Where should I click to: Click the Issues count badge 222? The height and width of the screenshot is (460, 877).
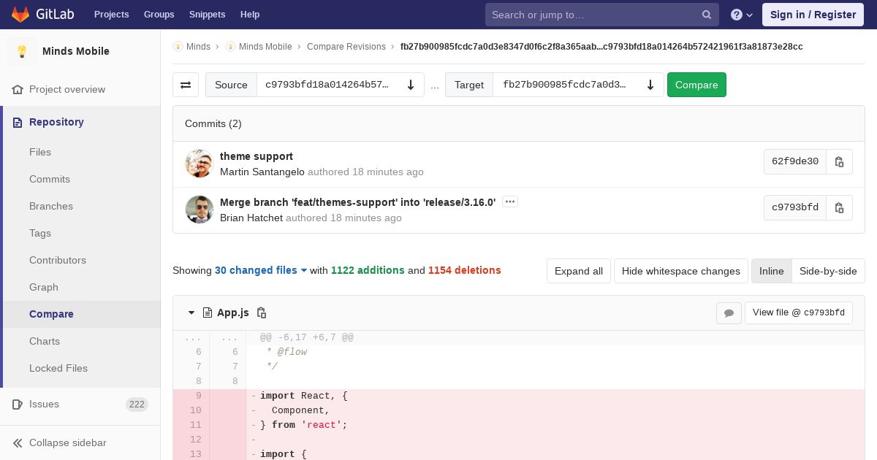(x=137, y=405)
